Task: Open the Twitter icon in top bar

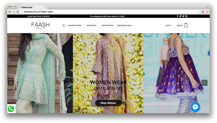Action: tap(183, 16)
